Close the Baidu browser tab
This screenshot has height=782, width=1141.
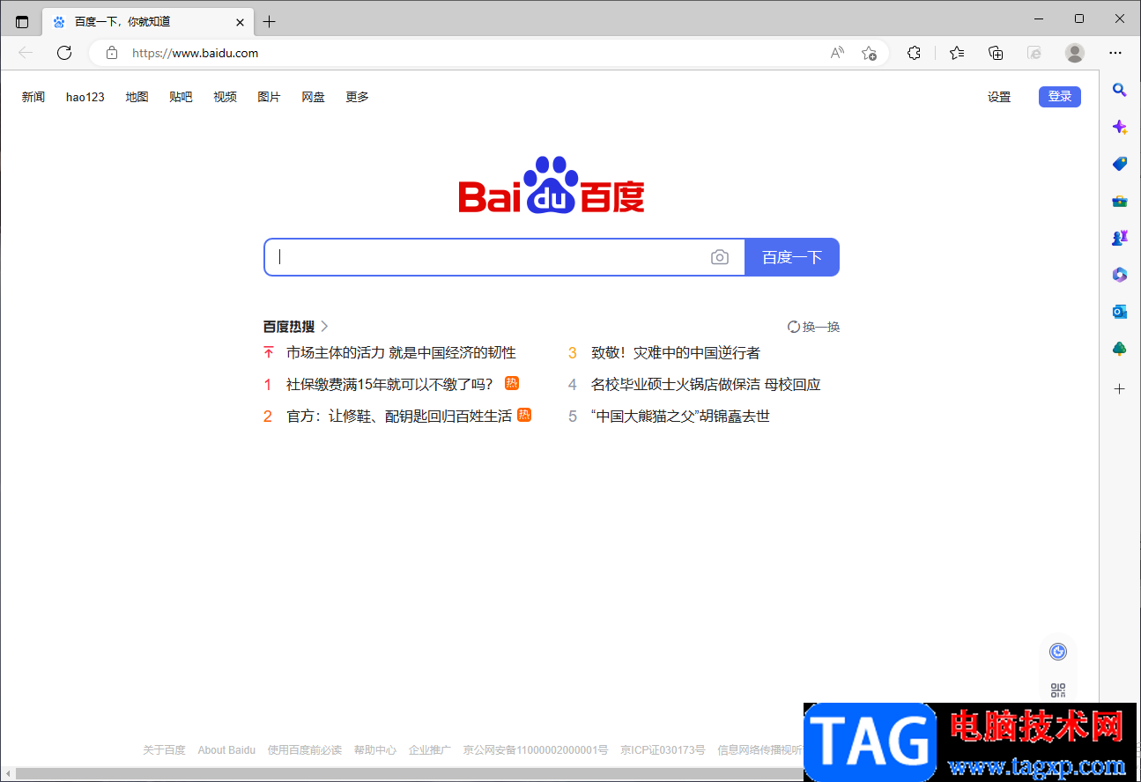click(240, 22)
